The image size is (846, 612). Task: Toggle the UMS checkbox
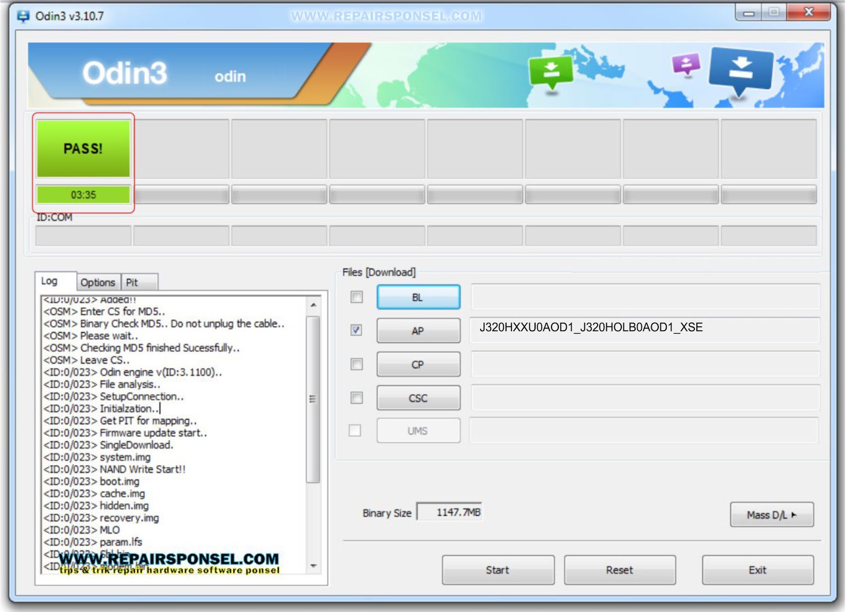355,431
